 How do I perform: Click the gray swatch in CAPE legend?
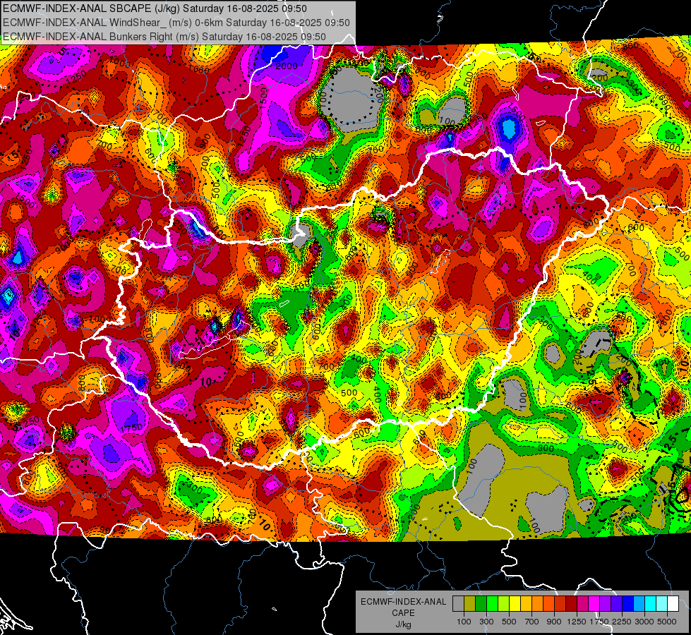(x=458, y=604)
